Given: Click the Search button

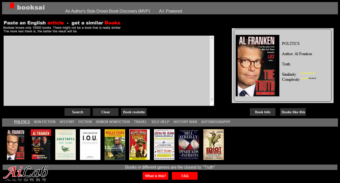Looking at the screenshot, I should (77, 112).
